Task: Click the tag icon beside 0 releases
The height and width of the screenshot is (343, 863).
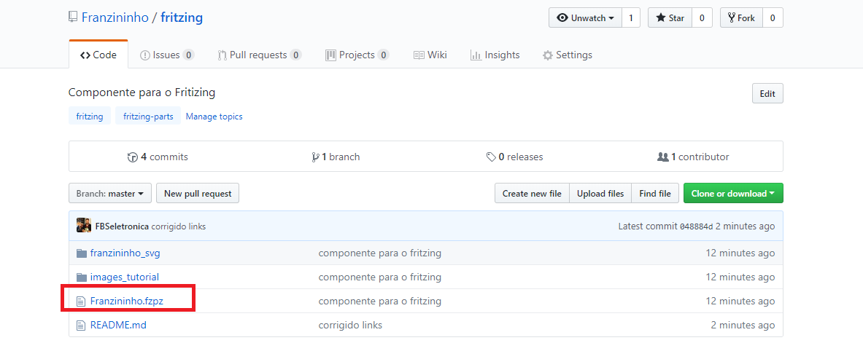Action: 491,157
